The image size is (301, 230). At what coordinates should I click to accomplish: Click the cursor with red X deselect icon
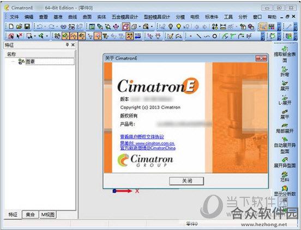pyautogui.click(x=19, y=36)
